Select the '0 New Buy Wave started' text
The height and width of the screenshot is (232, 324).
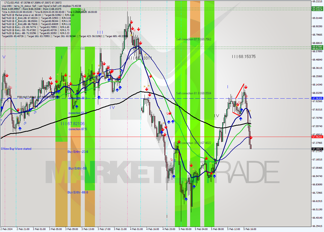pos(16,149)
